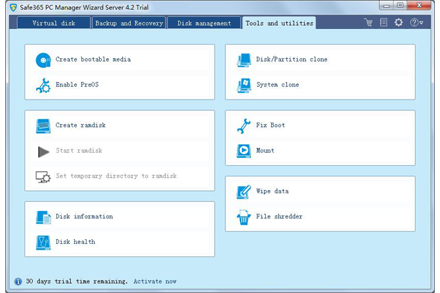Click the Mount play icon
The image size is (440, 293).
244,151
